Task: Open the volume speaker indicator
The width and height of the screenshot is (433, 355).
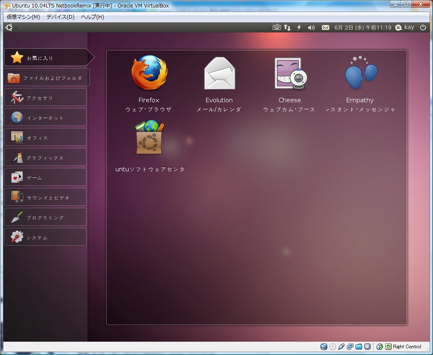Action: (311, 27)
